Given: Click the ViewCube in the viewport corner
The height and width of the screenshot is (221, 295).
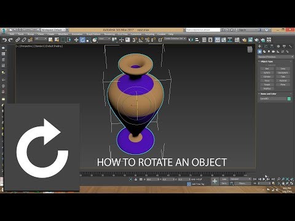Looking at the screenshot, I should coord(250,49).
